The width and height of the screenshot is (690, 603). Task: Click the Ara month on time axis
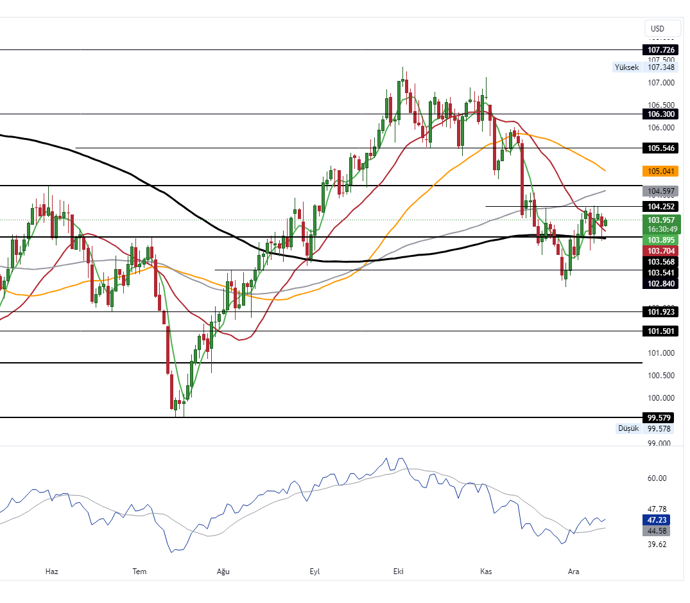point(573,572)
